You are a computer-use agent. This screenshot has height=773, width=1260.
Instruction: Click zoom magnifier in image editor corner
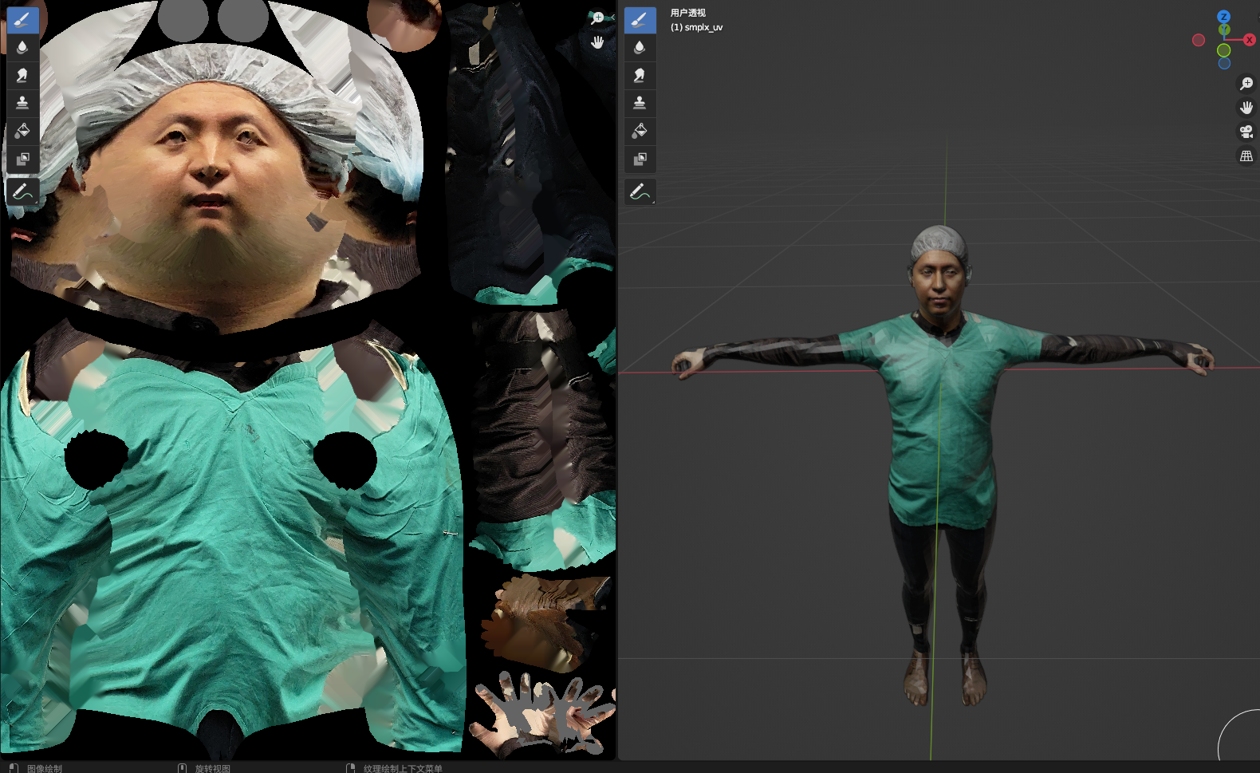[x=597, y=18]
